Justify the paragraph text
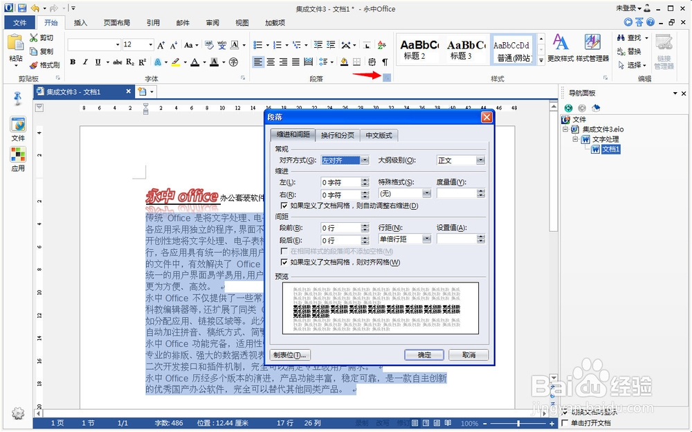 295,62
